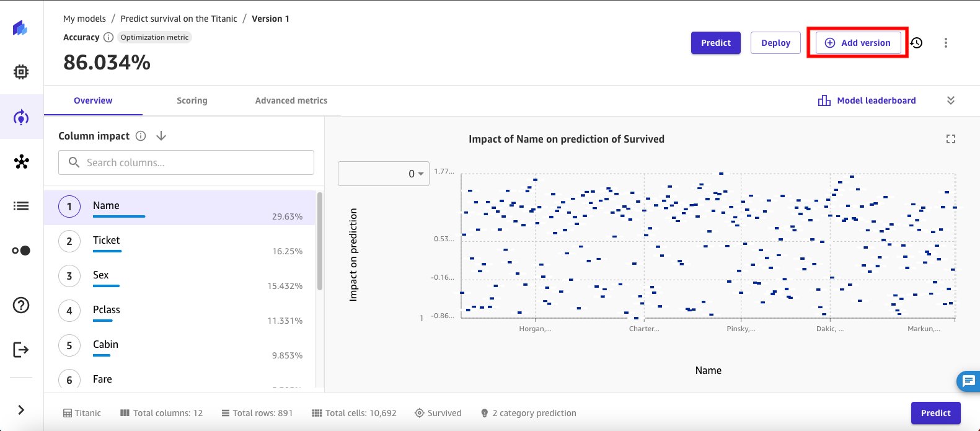
Task: Sort column impact with the down arrow
Action: [161, 136]
